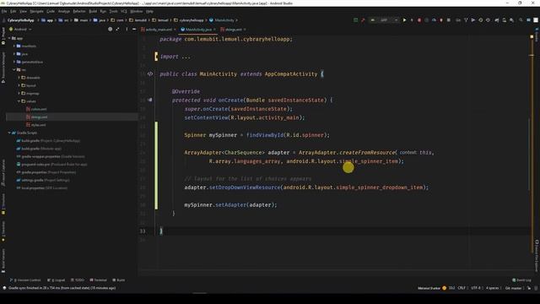This screenshot has width=540, height=304.
Task: Open the Event Log tool window
Action: tap(521, 280)
